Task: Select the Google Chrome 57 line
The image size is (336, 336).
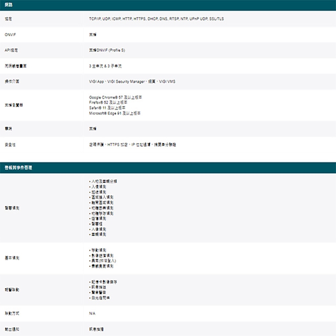Action: [115, 97]
